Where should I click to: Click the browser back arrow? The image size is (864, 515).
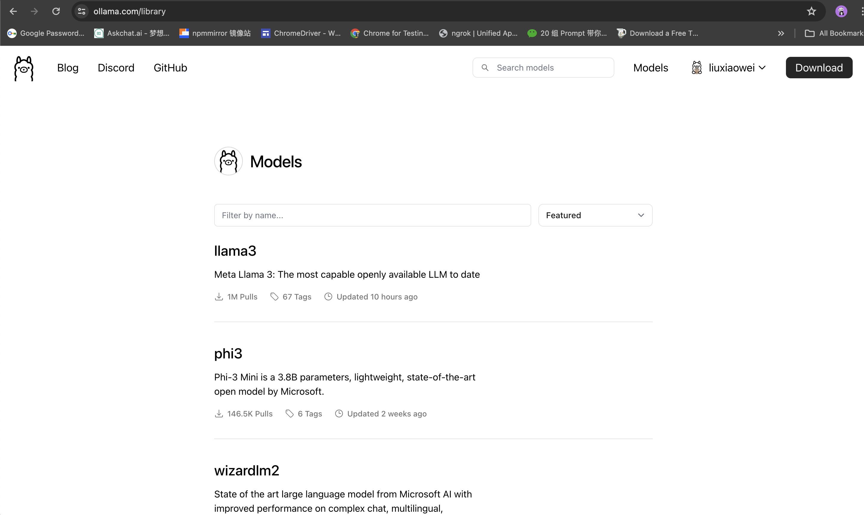[13, 11]
